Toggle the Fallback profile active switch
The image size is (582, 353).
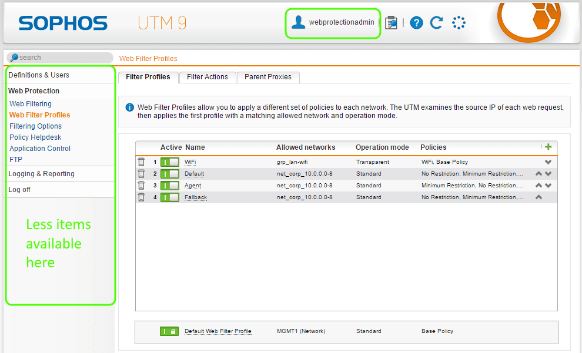click(x=170, y=197)
